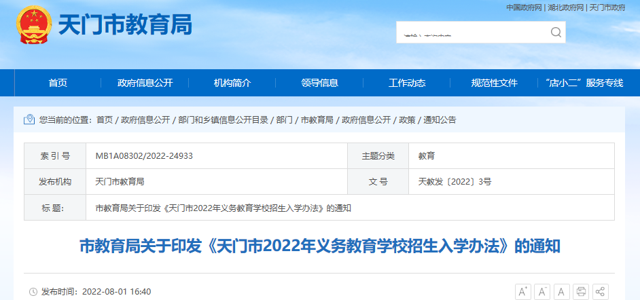Click the 标题 label cell
Image resolution: width=640 pixels, height=300 pixels.
[55, 208]
